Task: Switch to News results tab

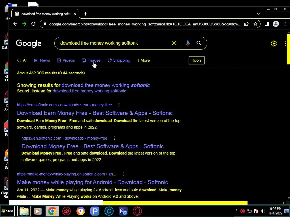Action: click(x=42, y=60)
